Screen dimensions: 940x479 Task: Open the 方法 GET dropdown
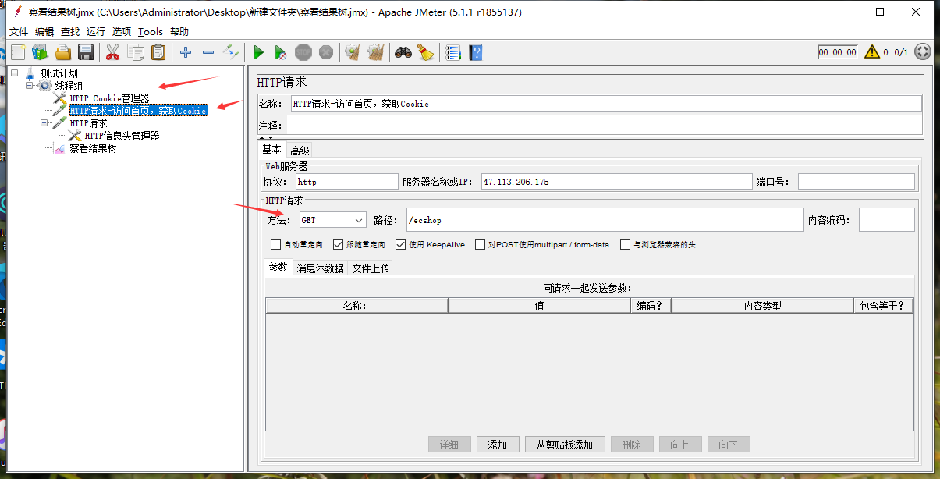click(332, 221)
